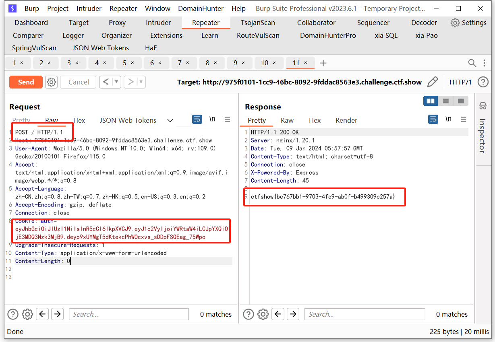The height and width of the screenshot is (342, 495).
Task: Switch to the Collaborator tab
Action: click(316, 23)
